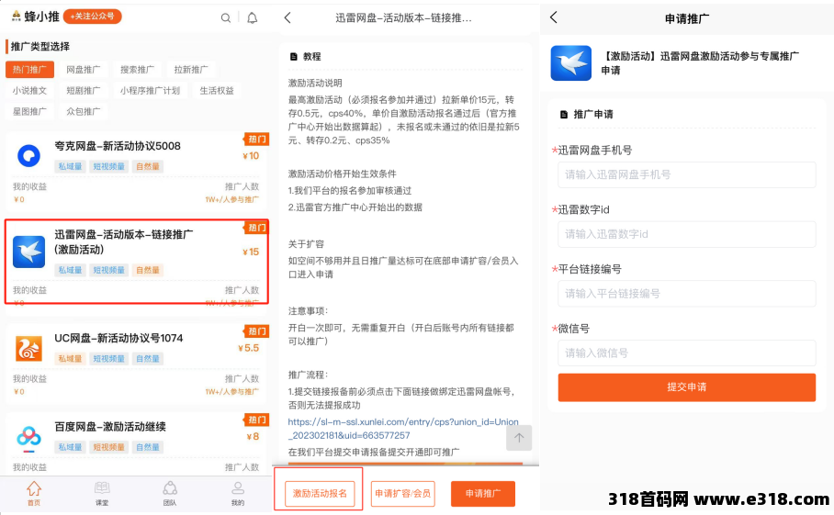Click 热门 badge on 百度网盘 card

pos(256,420)
